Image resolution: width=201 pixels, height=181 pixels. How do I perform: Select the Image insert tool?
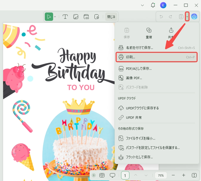click(x=76, y=17)
